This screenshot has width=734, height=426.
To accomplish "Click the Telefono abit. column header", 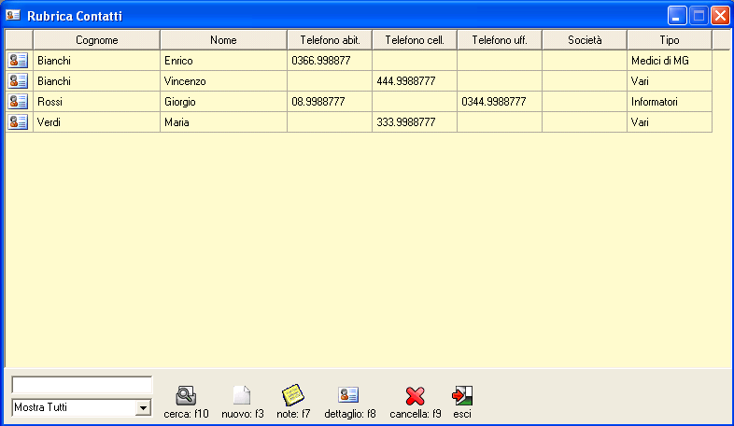I will click(x=330, y=40).
